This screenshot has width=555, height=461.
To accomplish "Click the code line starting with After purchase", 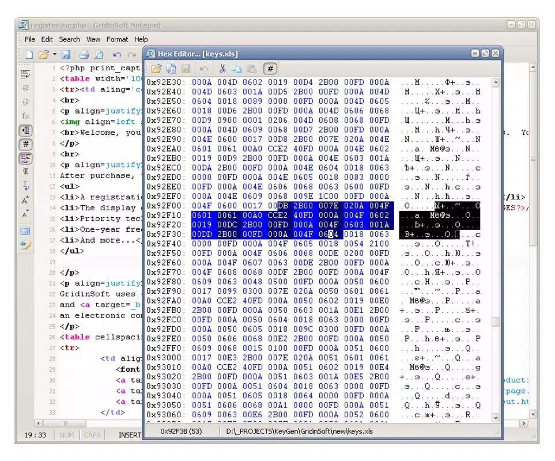I will pyautogui.click(x=97, y=176).
